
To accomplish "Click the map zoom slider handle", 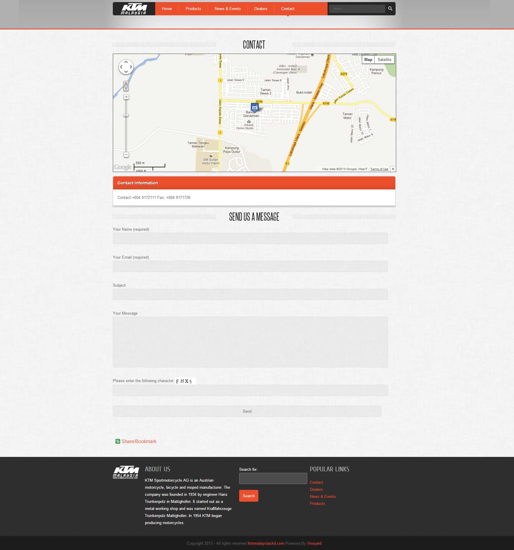I will tap(126, 115).
